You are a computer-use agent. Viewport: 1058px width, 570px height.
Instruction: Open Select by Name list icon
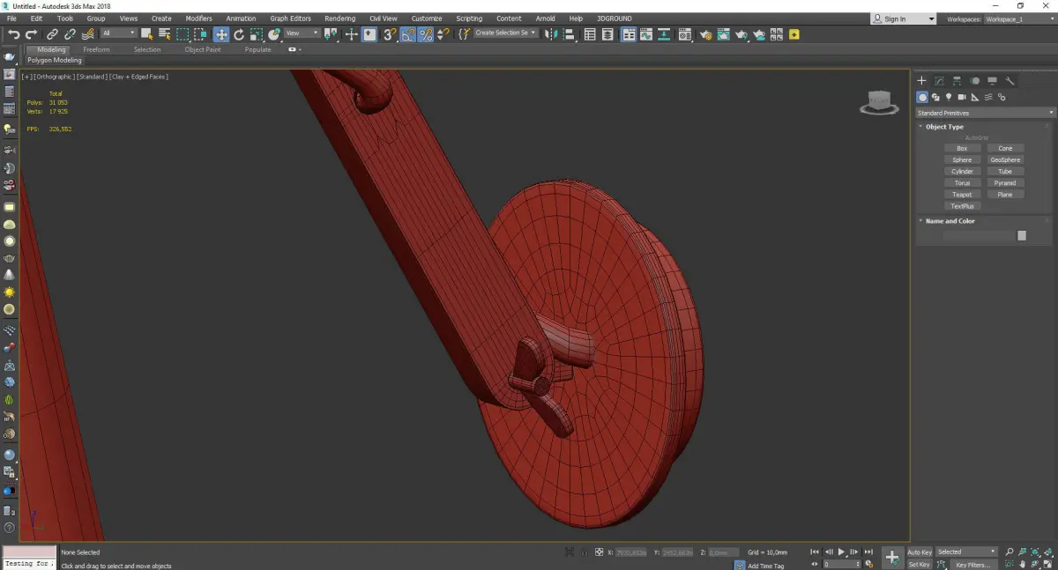coord(165,34)
